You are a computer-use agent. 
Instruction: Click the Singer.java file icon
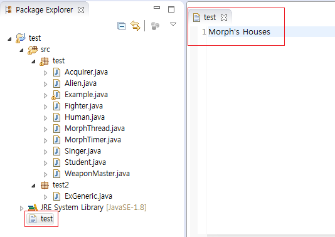point(56,151)
